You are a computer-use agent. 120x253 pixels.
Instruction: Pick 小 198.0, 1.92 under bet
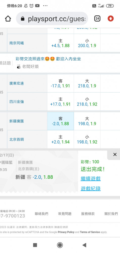[x=87, y=139]
